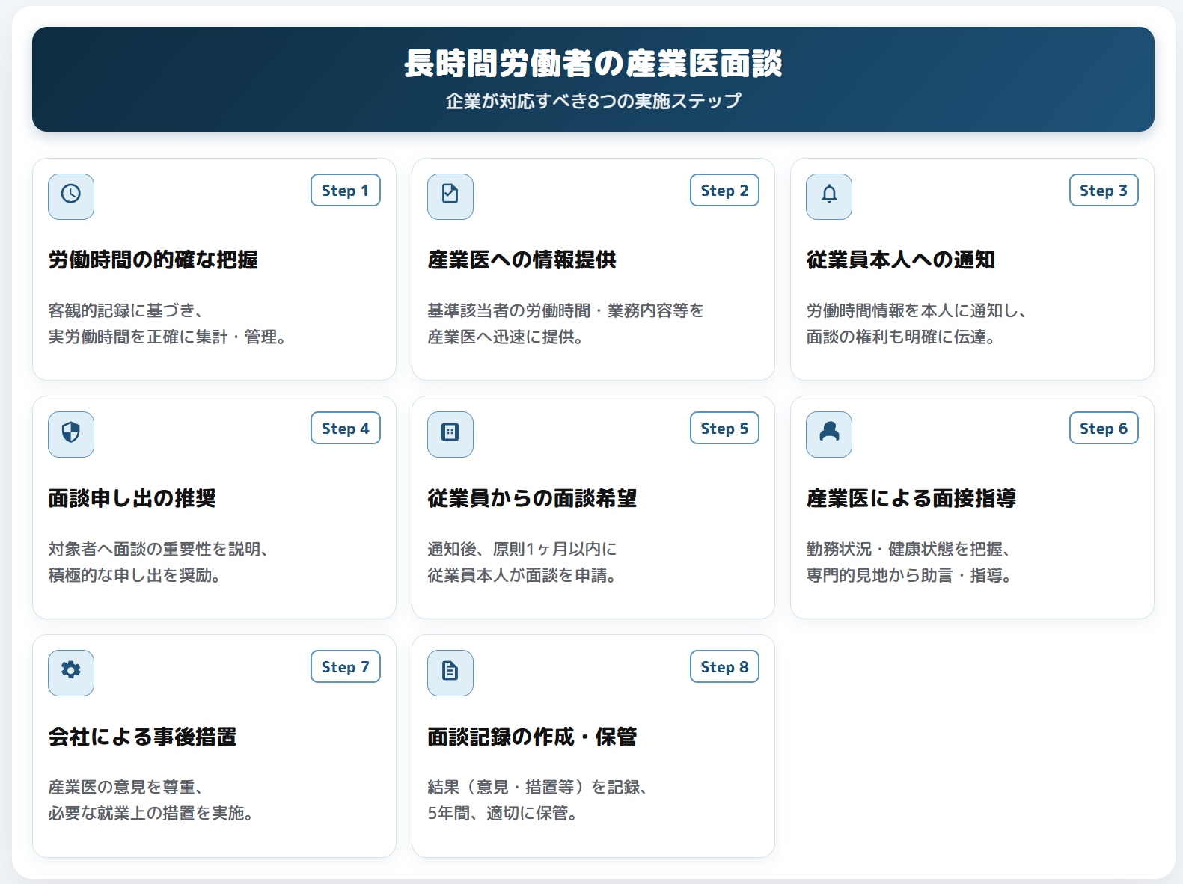
Task: Click the text 産業医へ迅速に提供。
Action: coord(506,337)
